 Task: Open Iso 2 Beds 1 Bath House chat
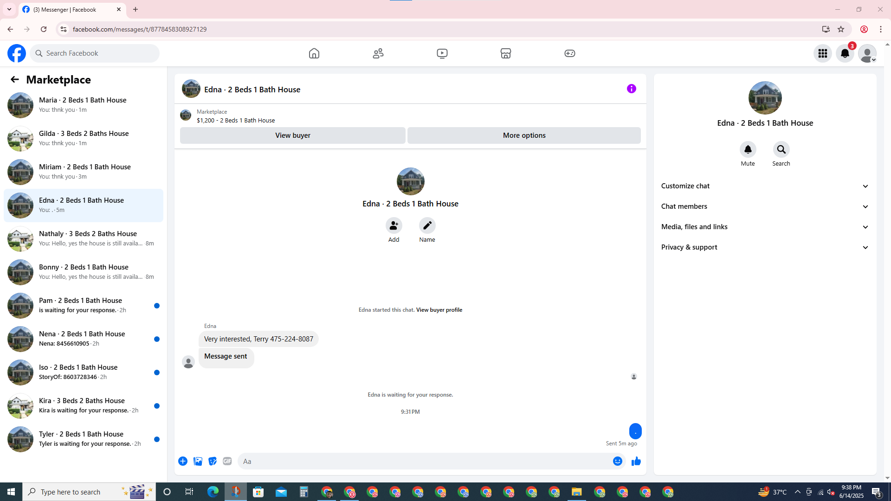pyautogui.click(x=84, y=372)
